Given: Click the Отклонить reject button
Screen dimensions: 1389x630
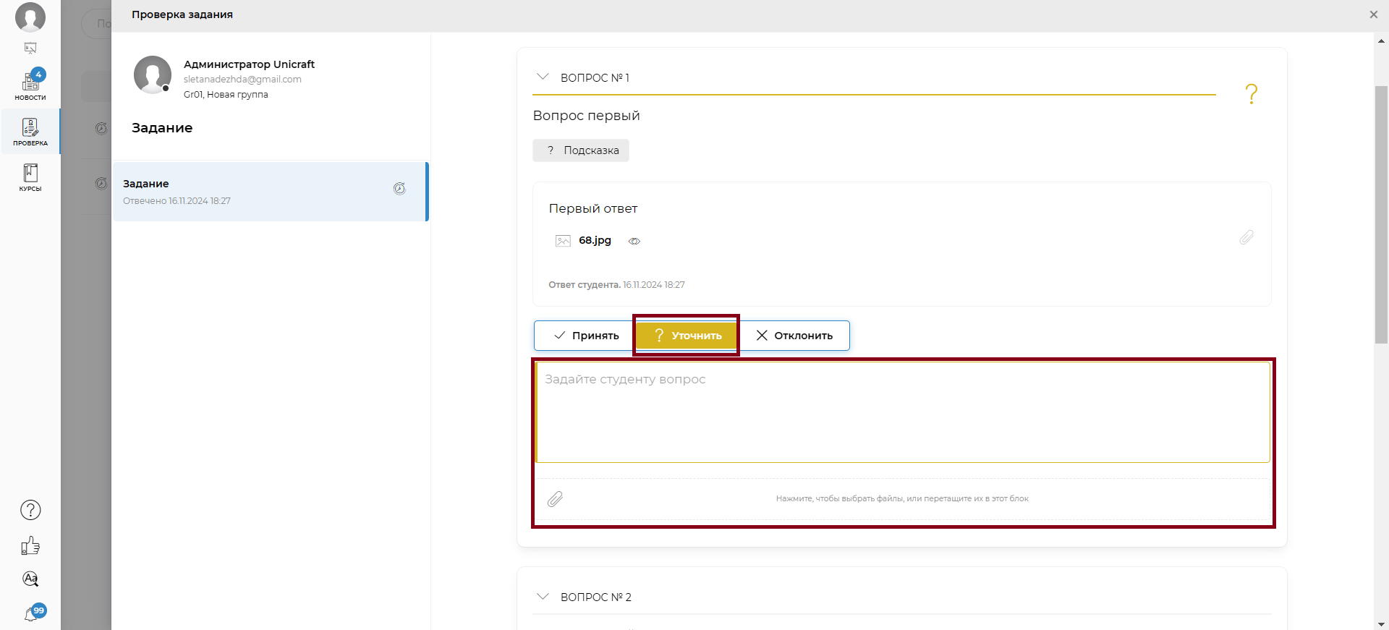Looking at the screenshot, I should coord(794,336).
